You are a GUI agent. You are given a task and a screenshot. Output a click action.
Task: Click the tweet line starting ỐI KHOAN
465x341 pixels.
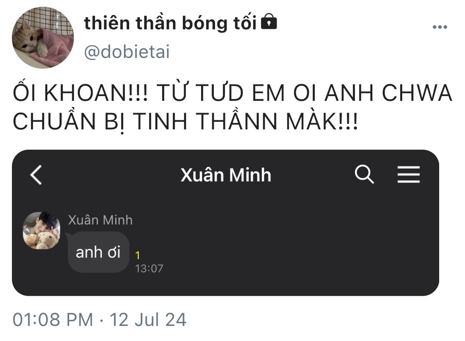(x=232, y=94)
